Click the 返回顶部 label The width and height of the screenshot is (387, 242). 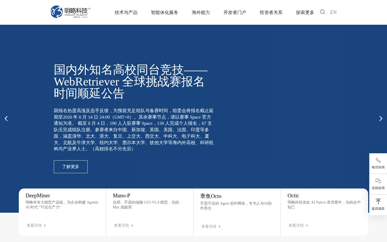tap(378, 209)
